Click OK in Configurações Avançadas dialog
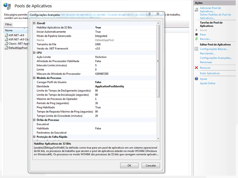Viewport: 238px width, 178px height. coord(129,166)
